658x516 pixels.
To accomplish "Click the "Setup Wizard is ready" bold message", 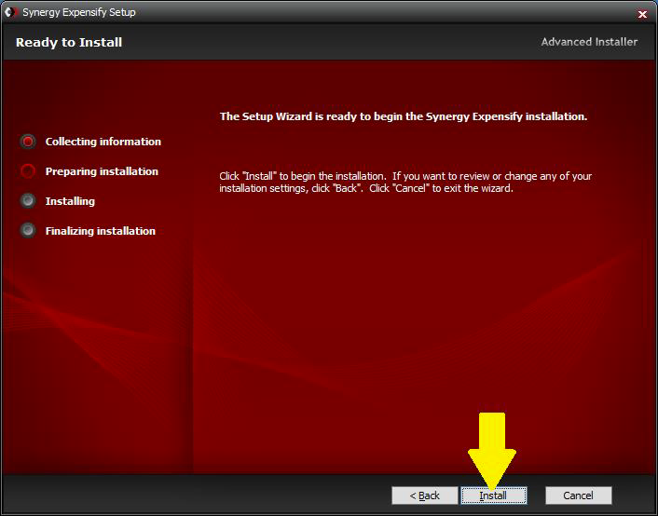I will 404,116.
